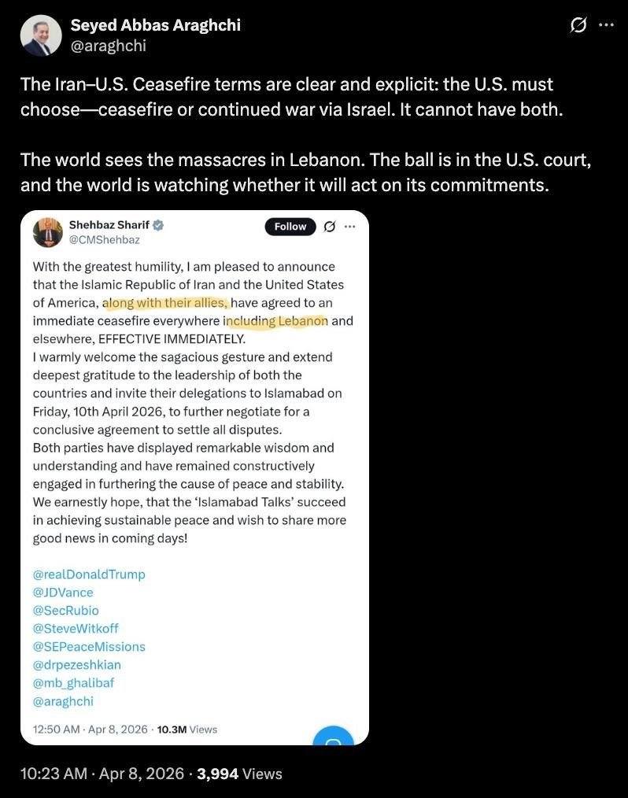Click the @drpezeshkian mention
The image size is (628, 798).
click(x=77, y=665)
